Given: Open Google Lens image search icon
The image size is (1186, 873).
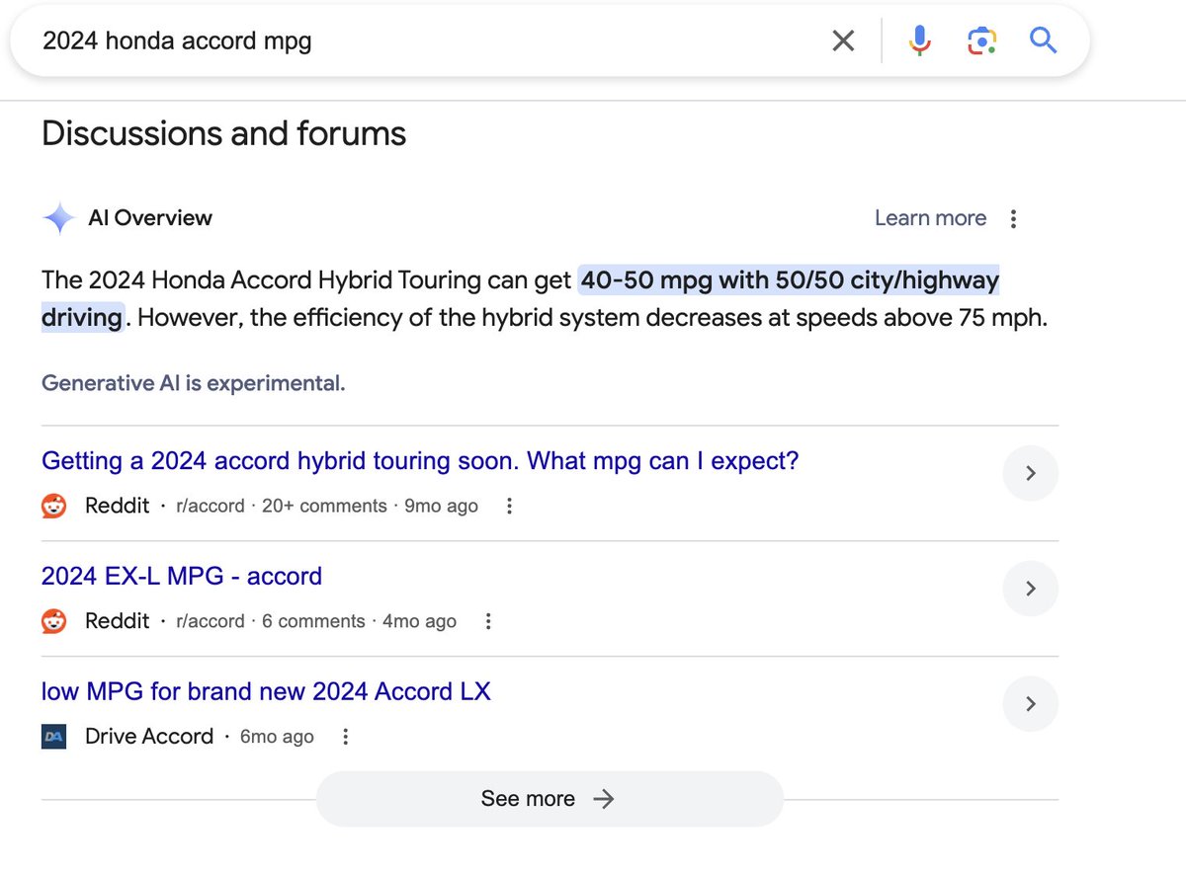Looking at the screenshot, I should pyautogui.click(x=981, y=40).
